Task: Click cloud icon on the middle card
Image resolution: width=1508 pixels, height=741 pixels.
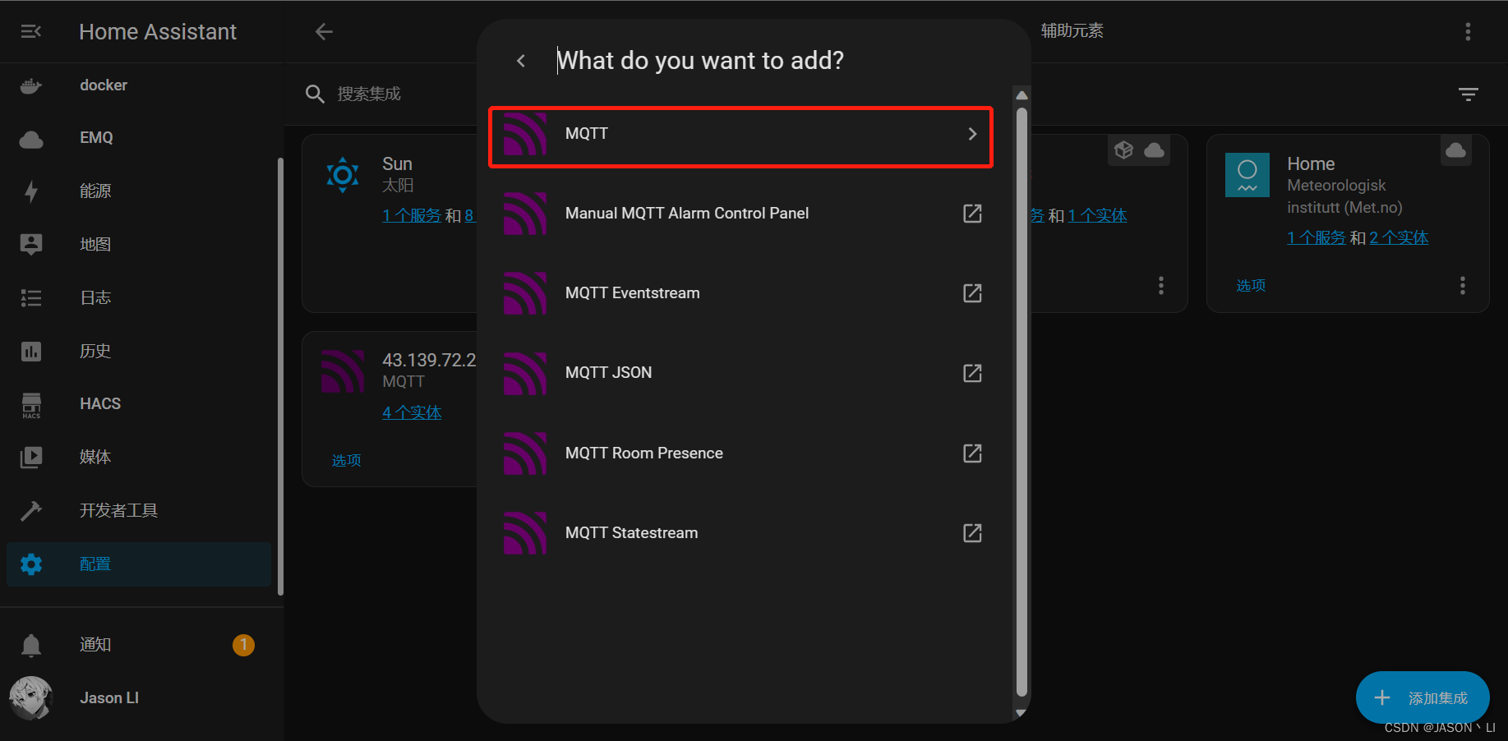Action: [x=1155, y=150]
